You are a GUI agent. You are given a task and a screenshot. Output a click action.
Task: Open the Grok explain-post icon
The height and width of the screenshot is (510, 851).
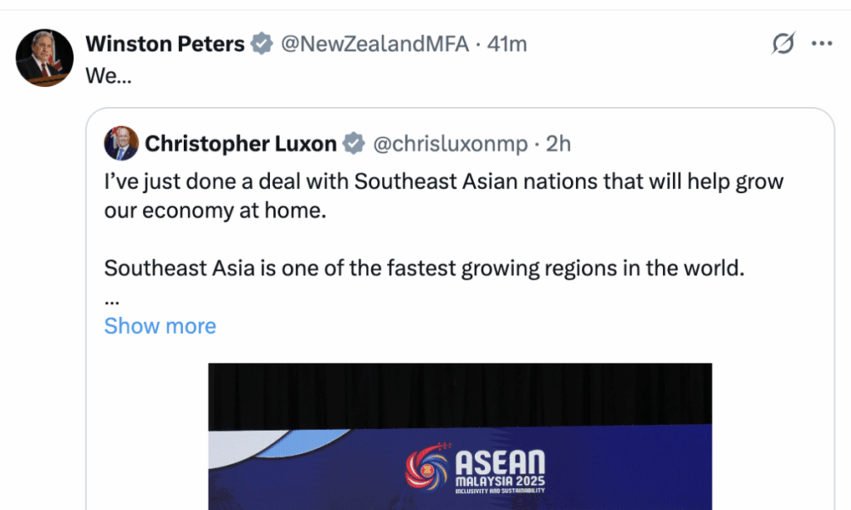click(782, 43)
